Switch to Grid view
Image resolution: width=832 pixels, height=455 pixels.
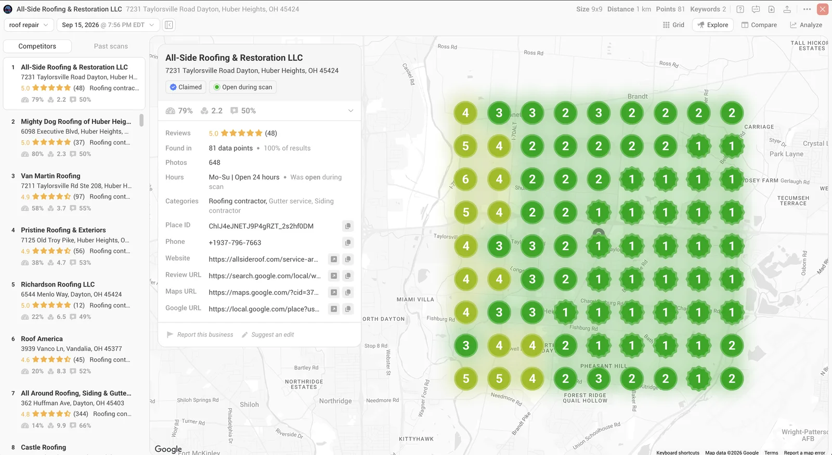click(x=673, y=25)
